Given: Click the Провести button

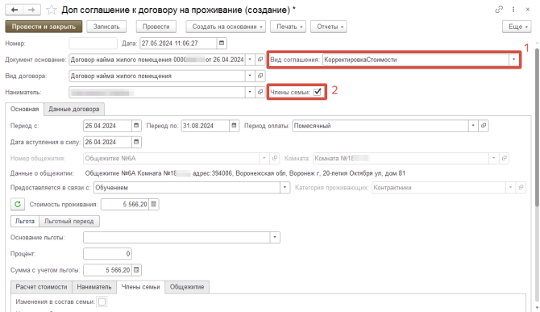Looking at the screenshot, I should coord(156,27).
